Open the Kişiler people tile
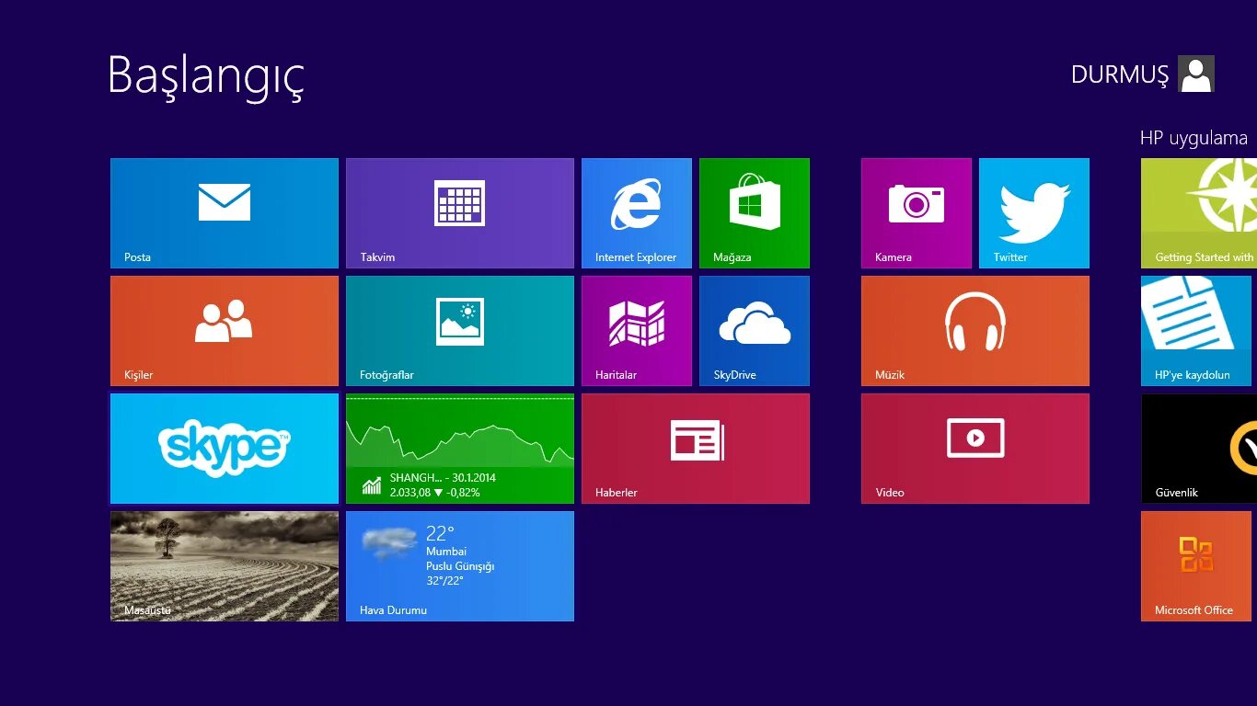Screen dimensions: 1257x706 (x=225, y=331)
